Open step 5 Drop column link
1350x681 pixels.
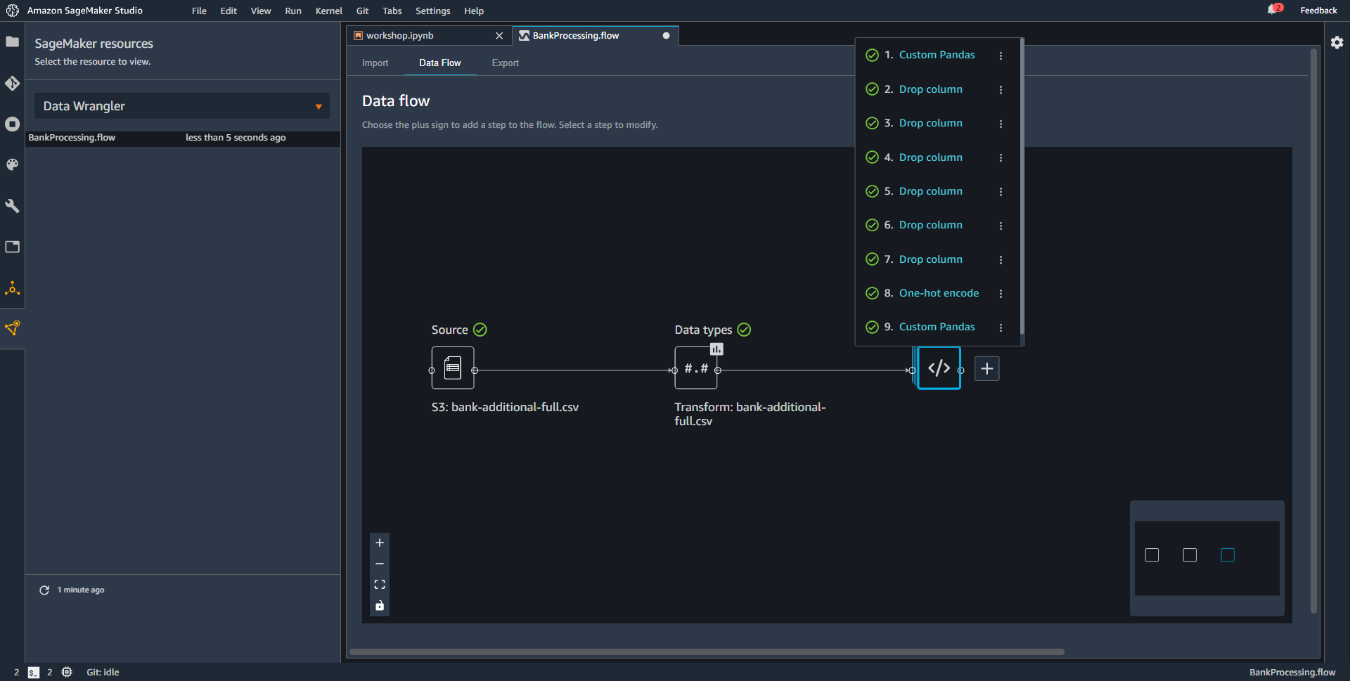[931, 191]
